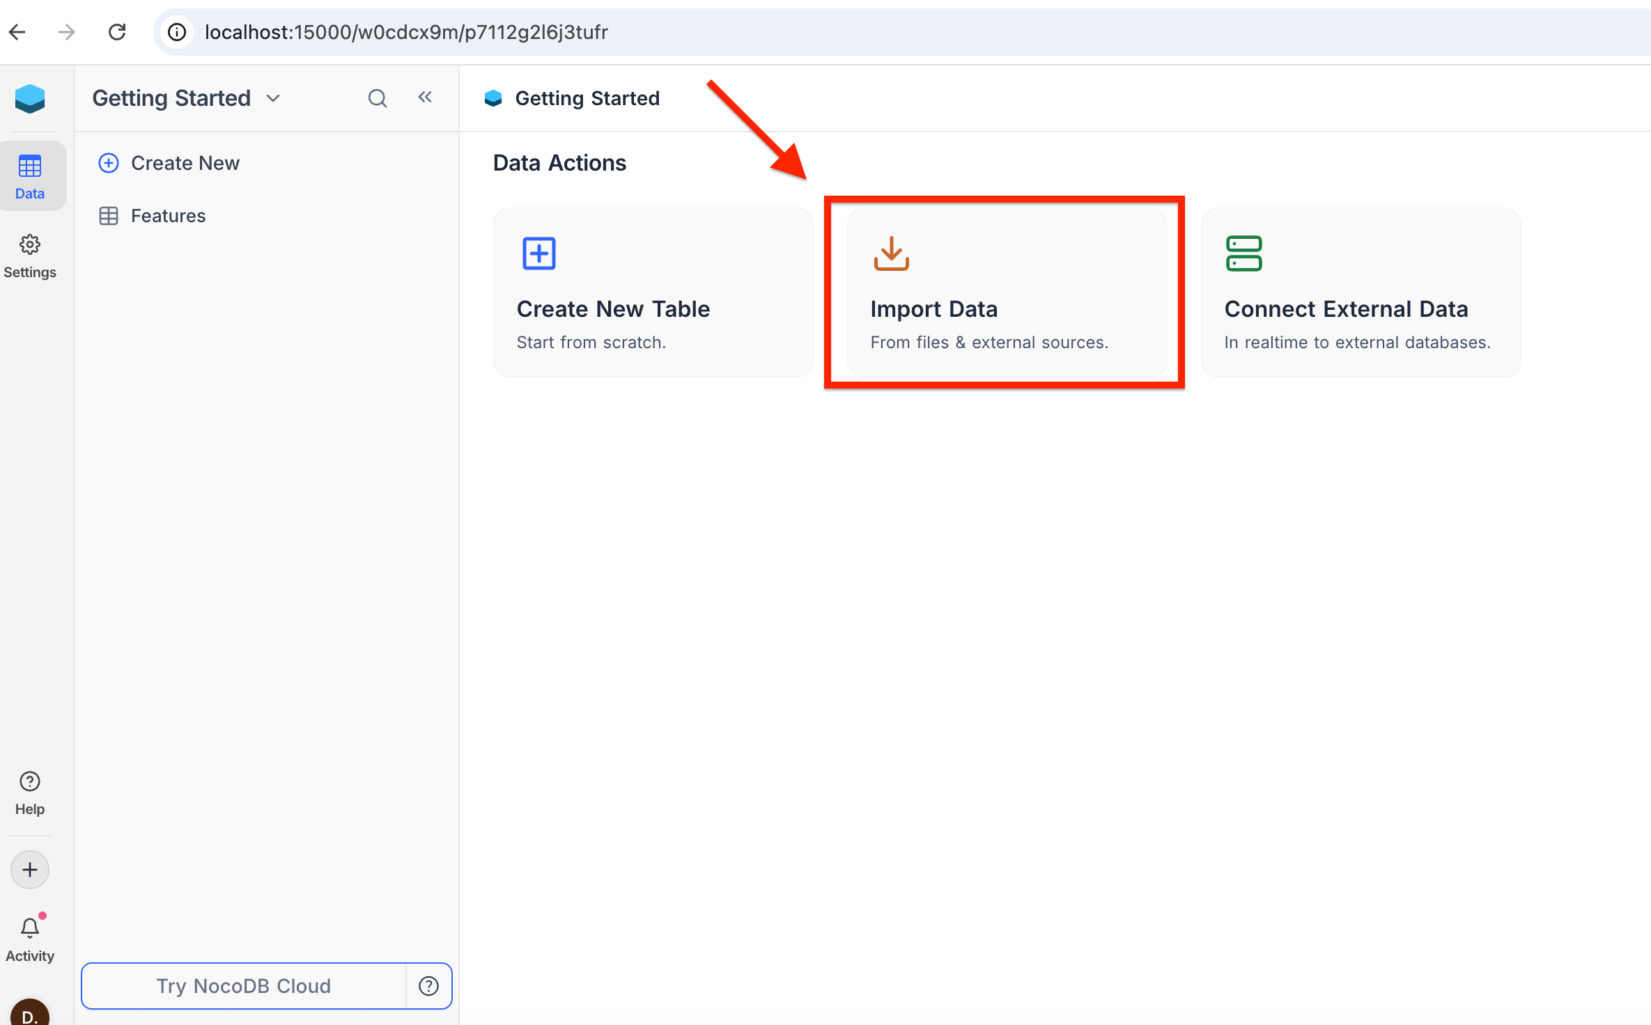Go forward in browser history
This screenshot has height=1025, width=1651.
pos(66,32)
